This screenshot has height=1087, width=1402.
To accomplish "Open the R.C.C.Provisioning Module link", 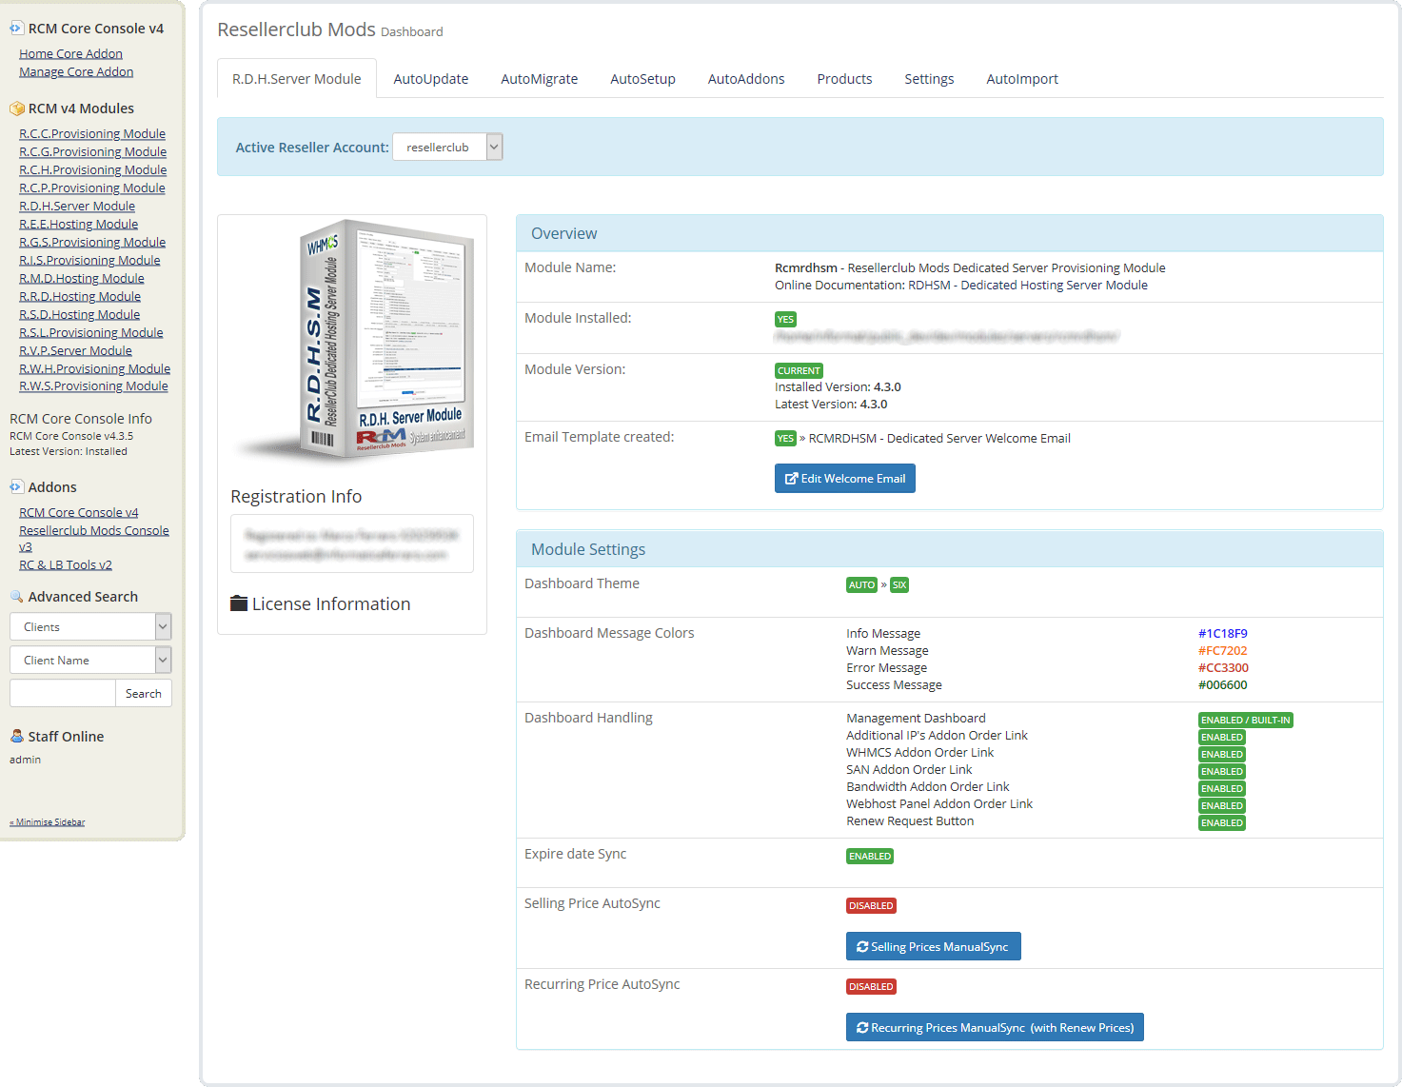I will [x=92, y=134].
